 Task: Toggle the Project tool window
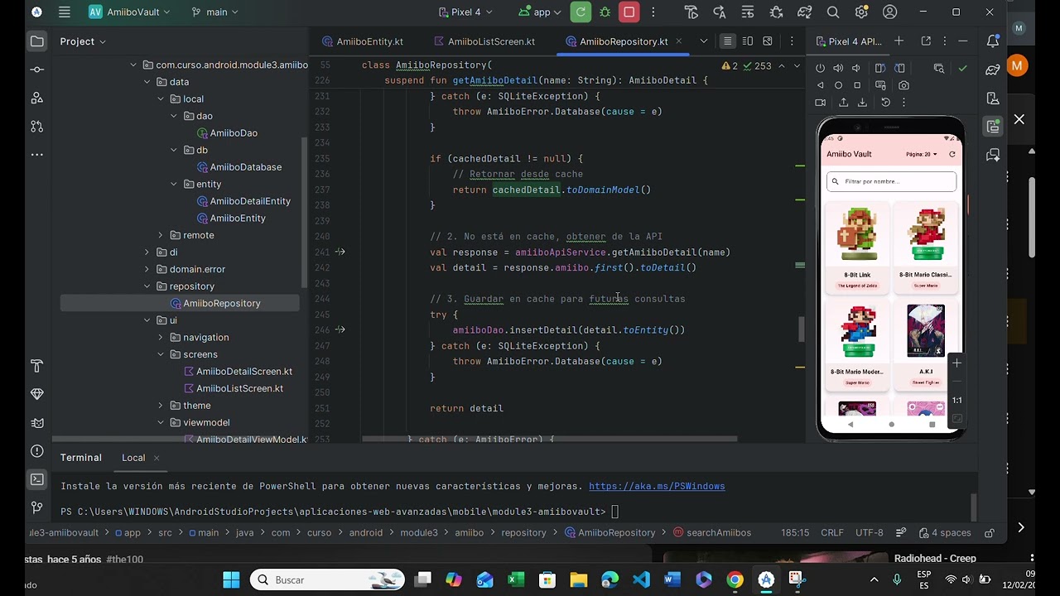point(36,41)
